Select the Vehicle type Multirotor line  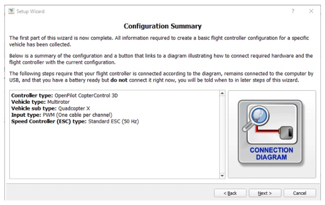coord(41,102)
